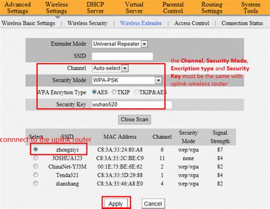
Task: Select AES encryption type
Action: (94, 92)
